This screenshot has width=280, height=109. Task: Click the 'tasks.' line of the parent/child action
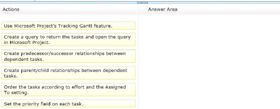(x=11, y=76)
